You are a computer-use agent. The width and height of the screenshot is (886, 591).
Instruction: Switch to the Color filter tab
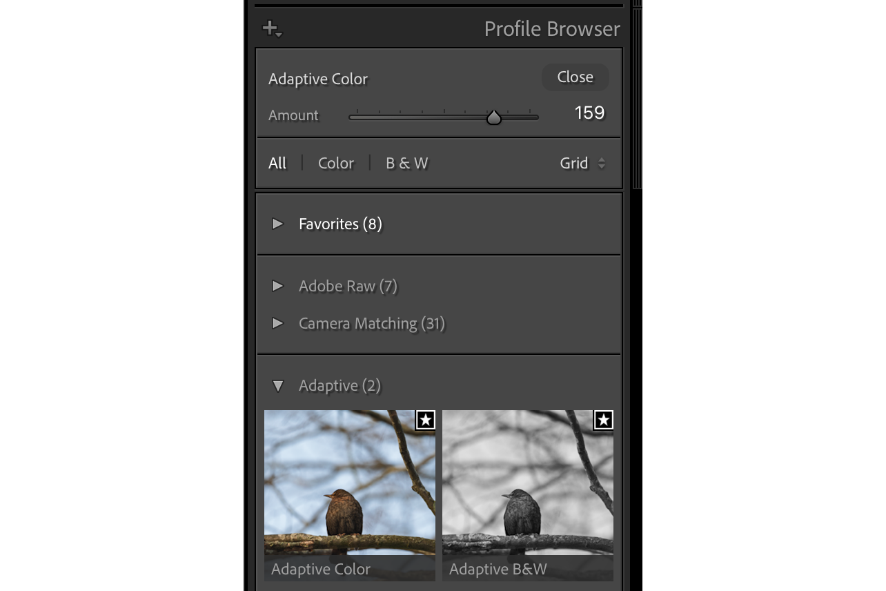(x=335, y=163)
